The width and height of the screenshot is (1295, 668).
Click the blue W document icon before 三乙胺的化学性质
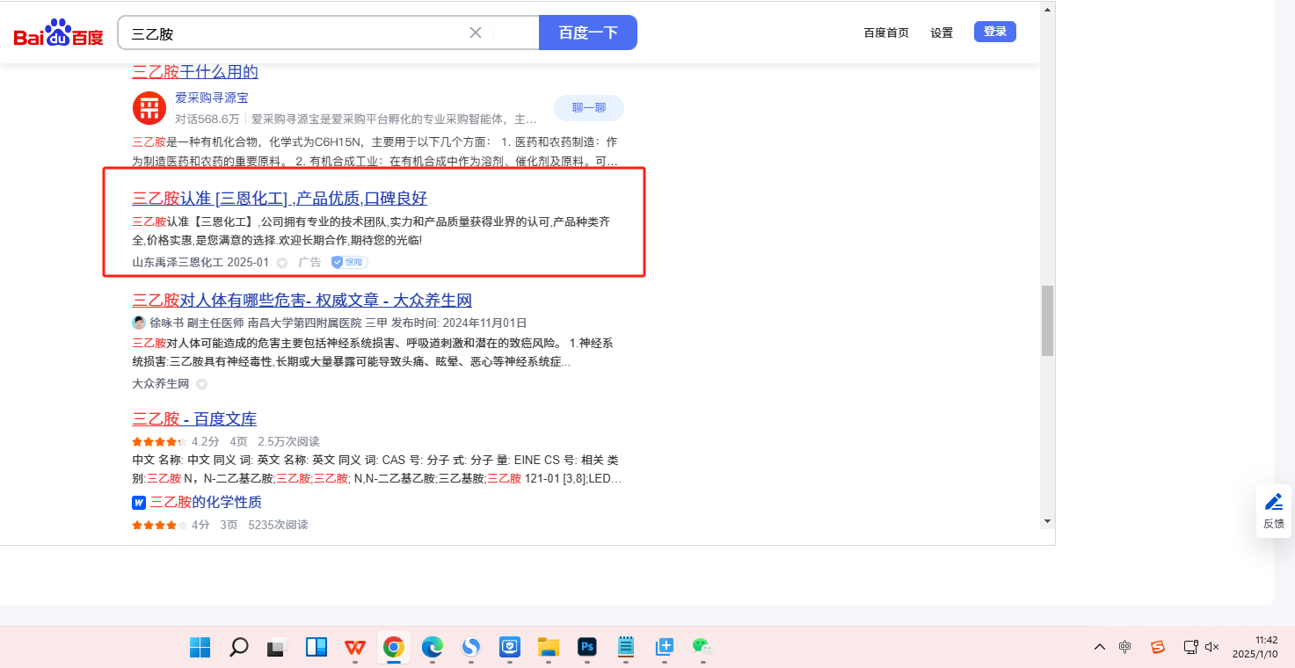click(x=139, y=503)
